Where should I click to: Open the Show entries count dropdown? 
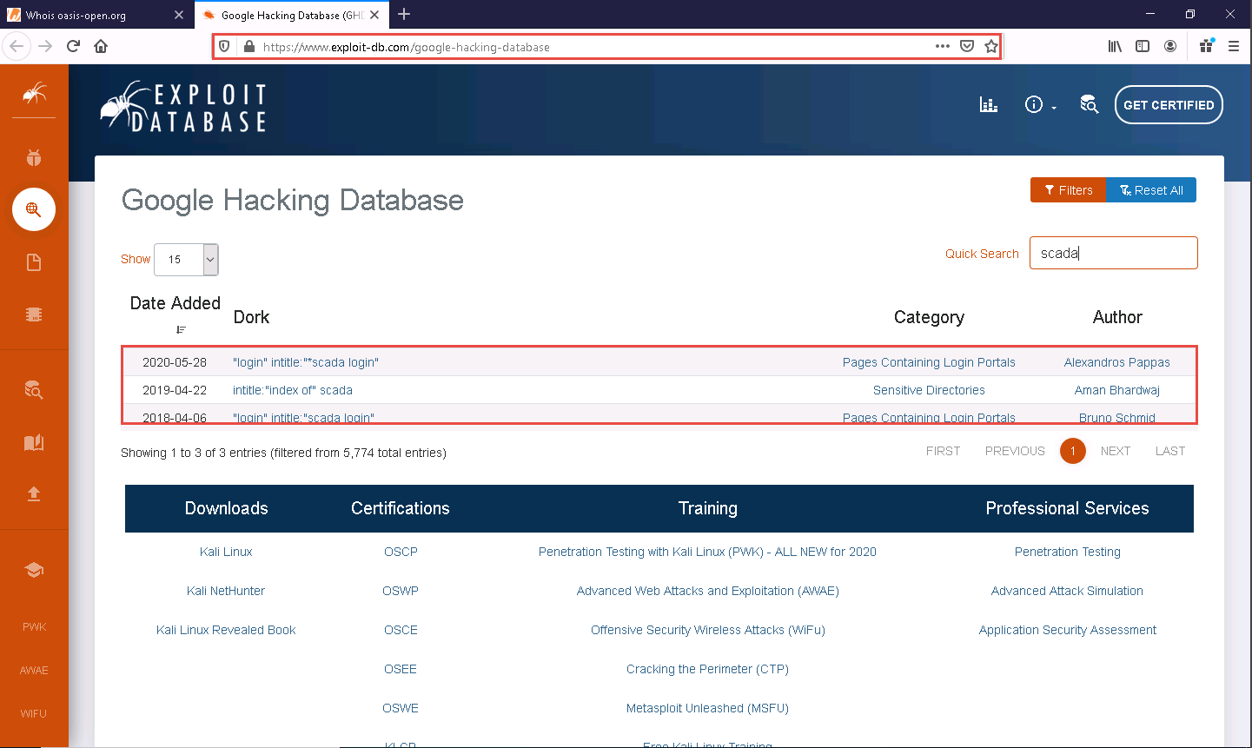tap(186, 260)
